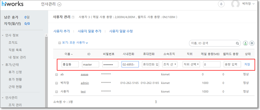Click the 상태 column header

click(248, 54)
